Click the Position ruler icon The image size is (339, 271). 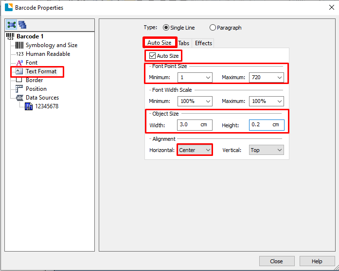click(x=19, y=89)
